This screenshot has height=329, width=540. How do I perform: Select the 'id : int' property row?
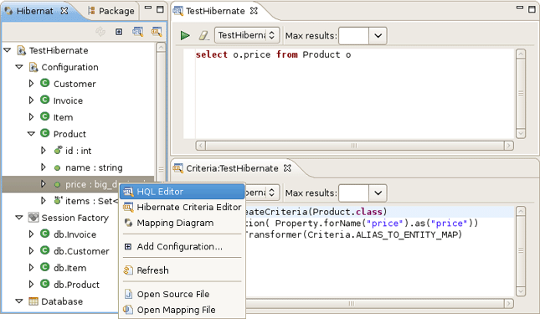coord(78,151)
